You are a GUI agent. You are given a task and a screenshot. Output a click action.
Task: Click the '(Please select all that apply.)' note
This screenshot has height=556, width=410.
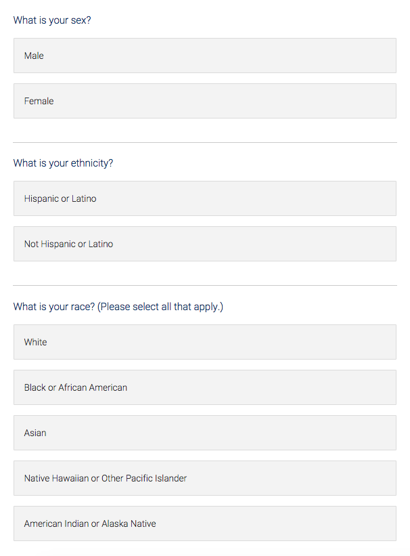(x=160, y=307)
